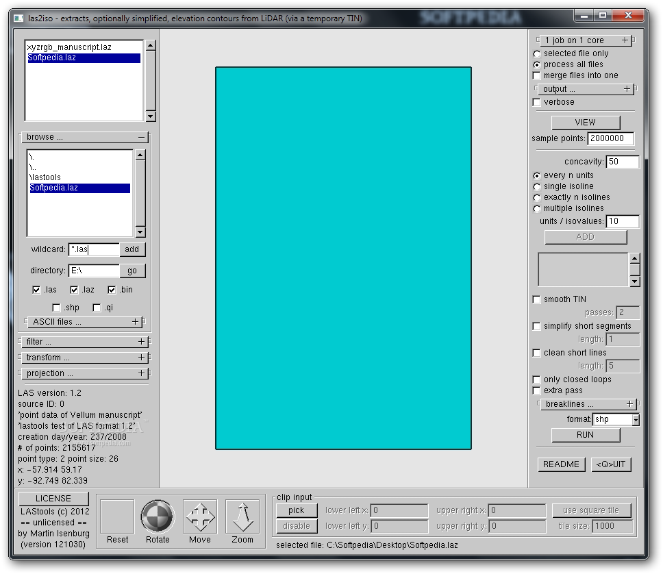This screenshot has width=663, height=574.
Task: Choose 'exactly n isolines' mode
Action: tap(536, 197)
